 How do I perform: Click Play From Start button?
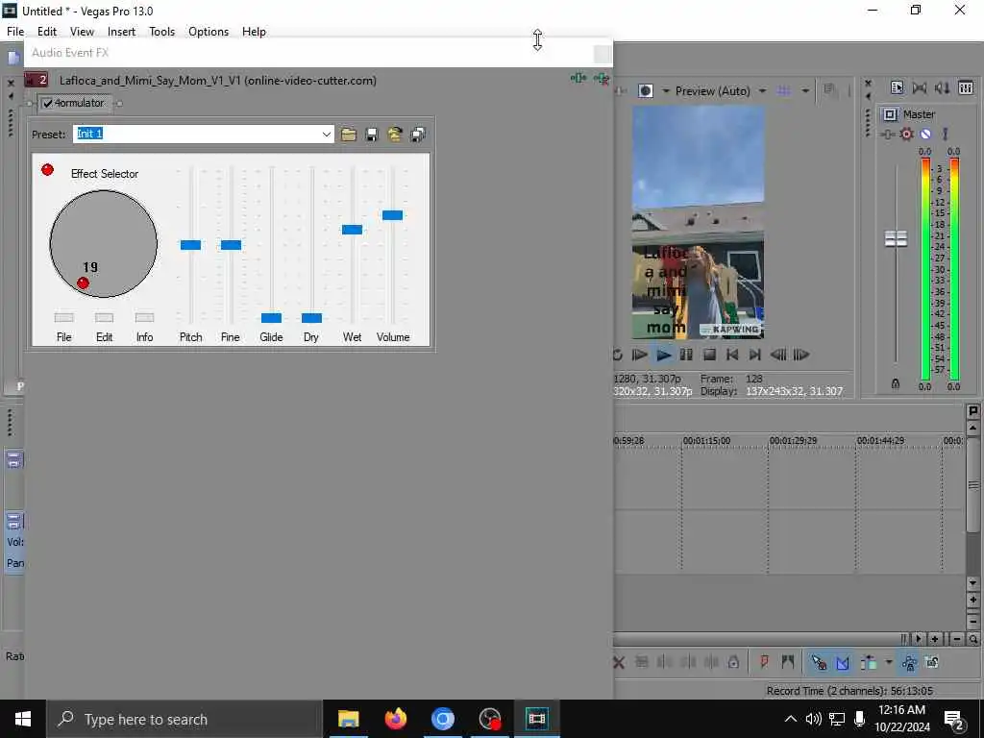click(639, 355)
